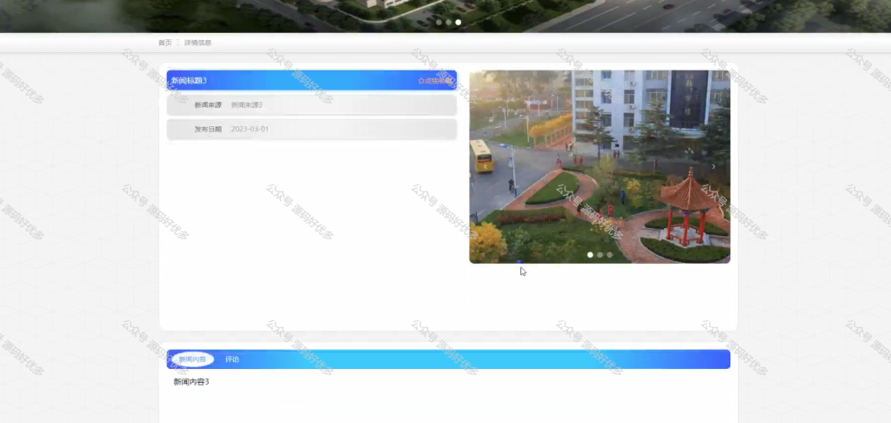Image resolution: width=891 pixels, height=423 pixels.
Task: Go to previous carousel image with left arrow
Action: tap(486, 166)
